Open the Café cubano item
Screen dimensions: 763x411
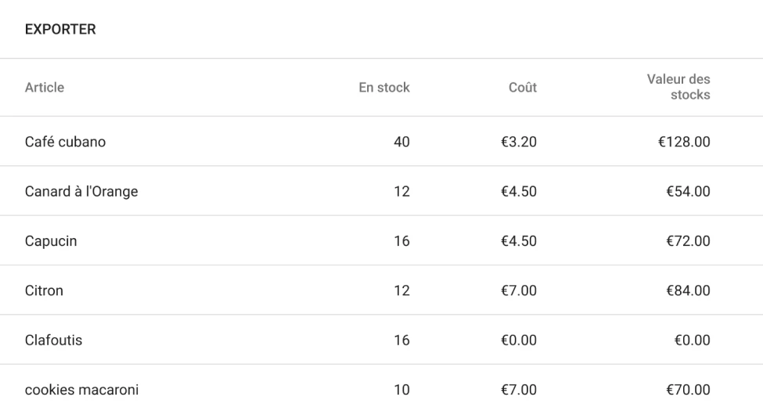(65, 142)
